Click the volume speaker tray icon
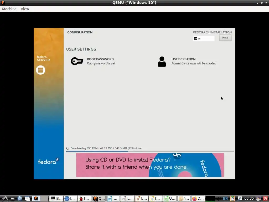 (x=218, y=199)
